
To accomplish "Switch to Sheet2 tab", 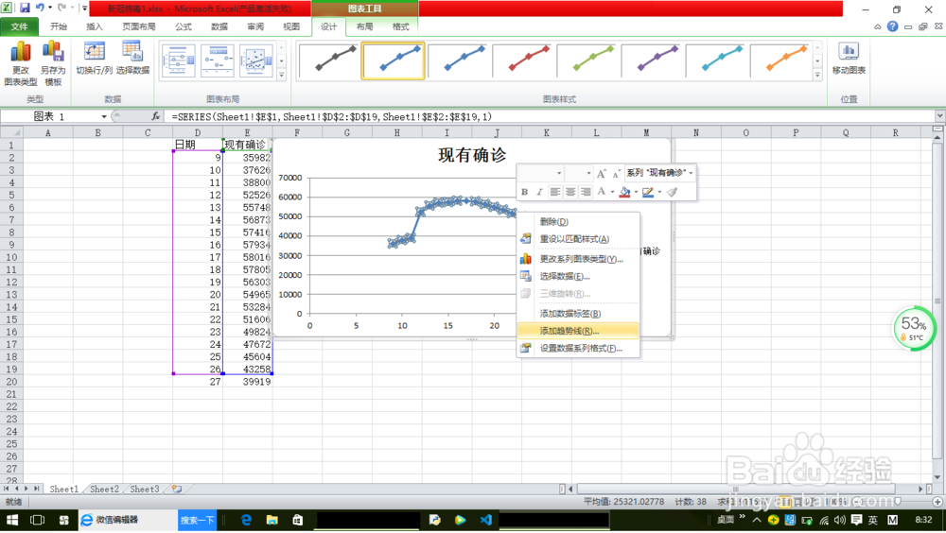I will click(x=104, y=489).
